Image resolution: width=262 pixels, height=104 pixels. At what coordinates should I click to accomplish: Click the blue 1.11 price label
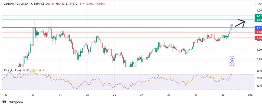[x=258, y=28]
